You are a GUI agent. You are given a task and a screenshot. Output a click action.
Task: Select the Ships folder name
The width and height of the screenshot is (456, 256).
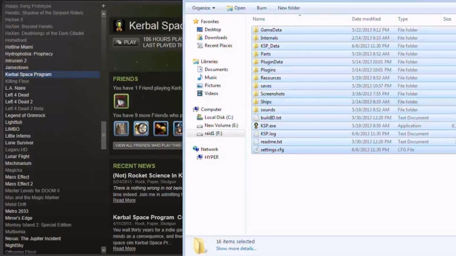click(266, 102)
